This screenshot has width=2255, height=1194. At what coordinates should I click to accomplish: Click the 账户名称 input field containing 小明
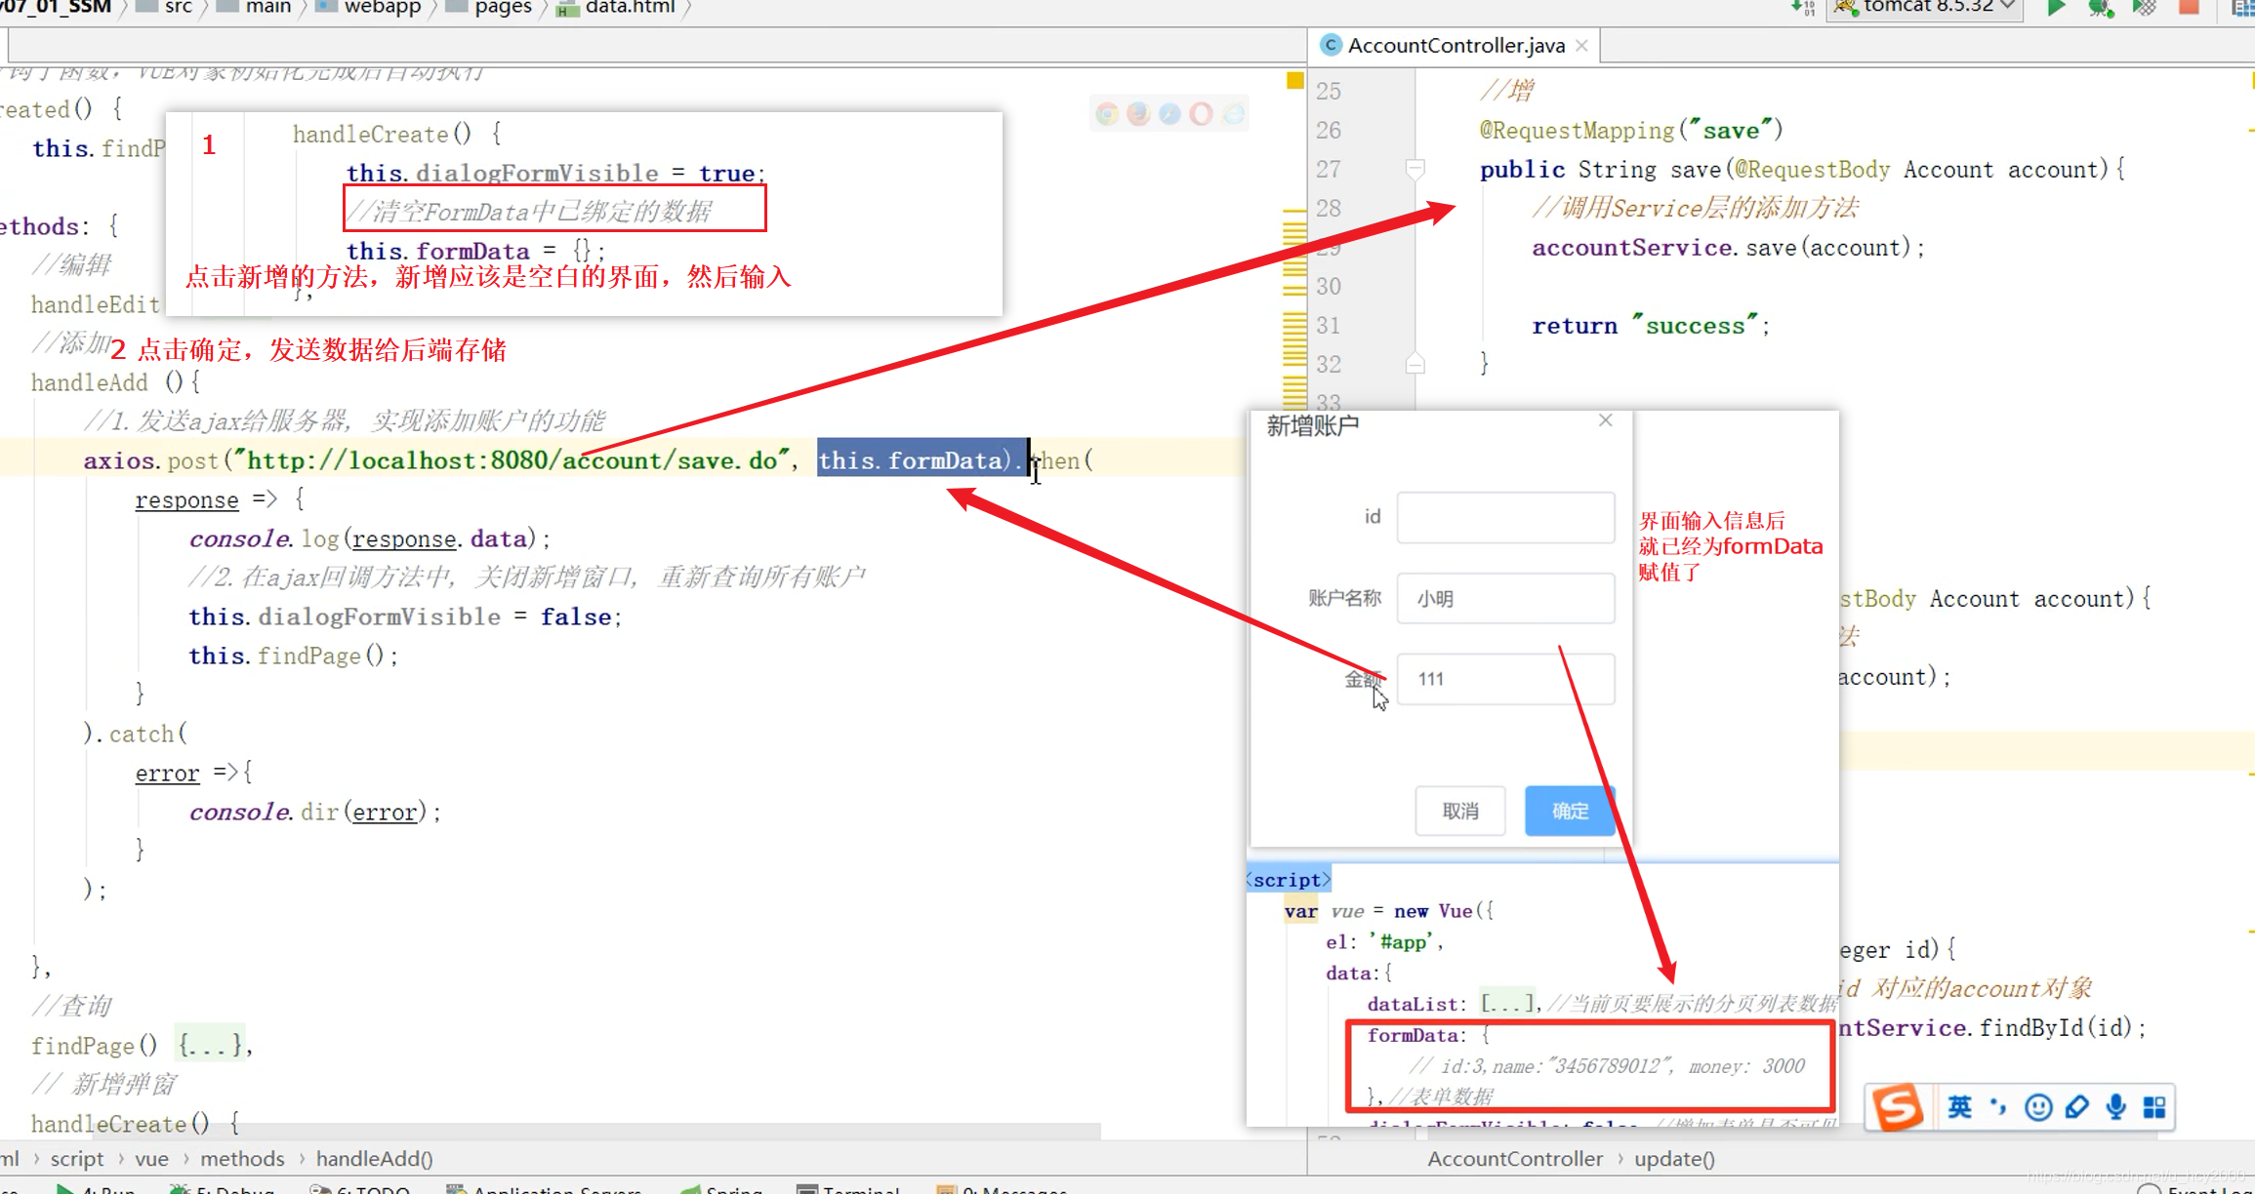pyautogui.click(x=1505, y=598)
